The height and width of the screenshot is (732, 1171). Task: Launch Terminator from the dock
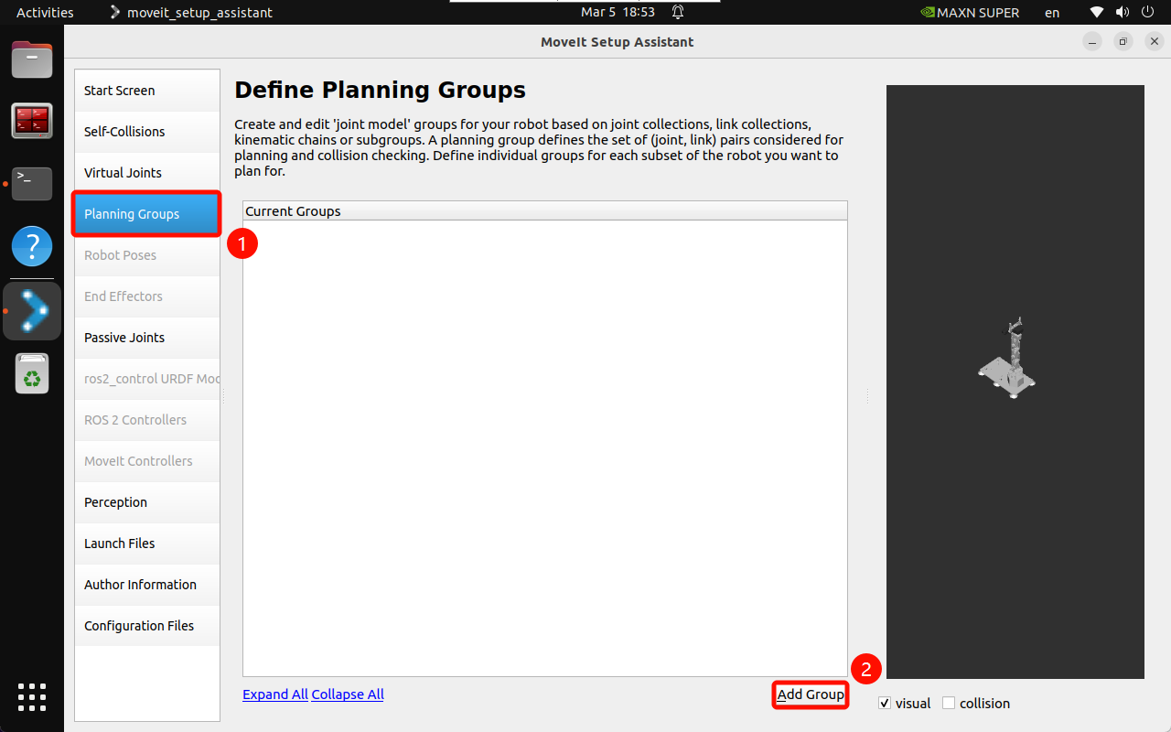point(32,121)
